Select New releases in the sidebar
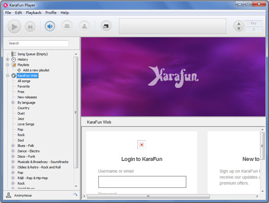 click(x=27, y=97)
